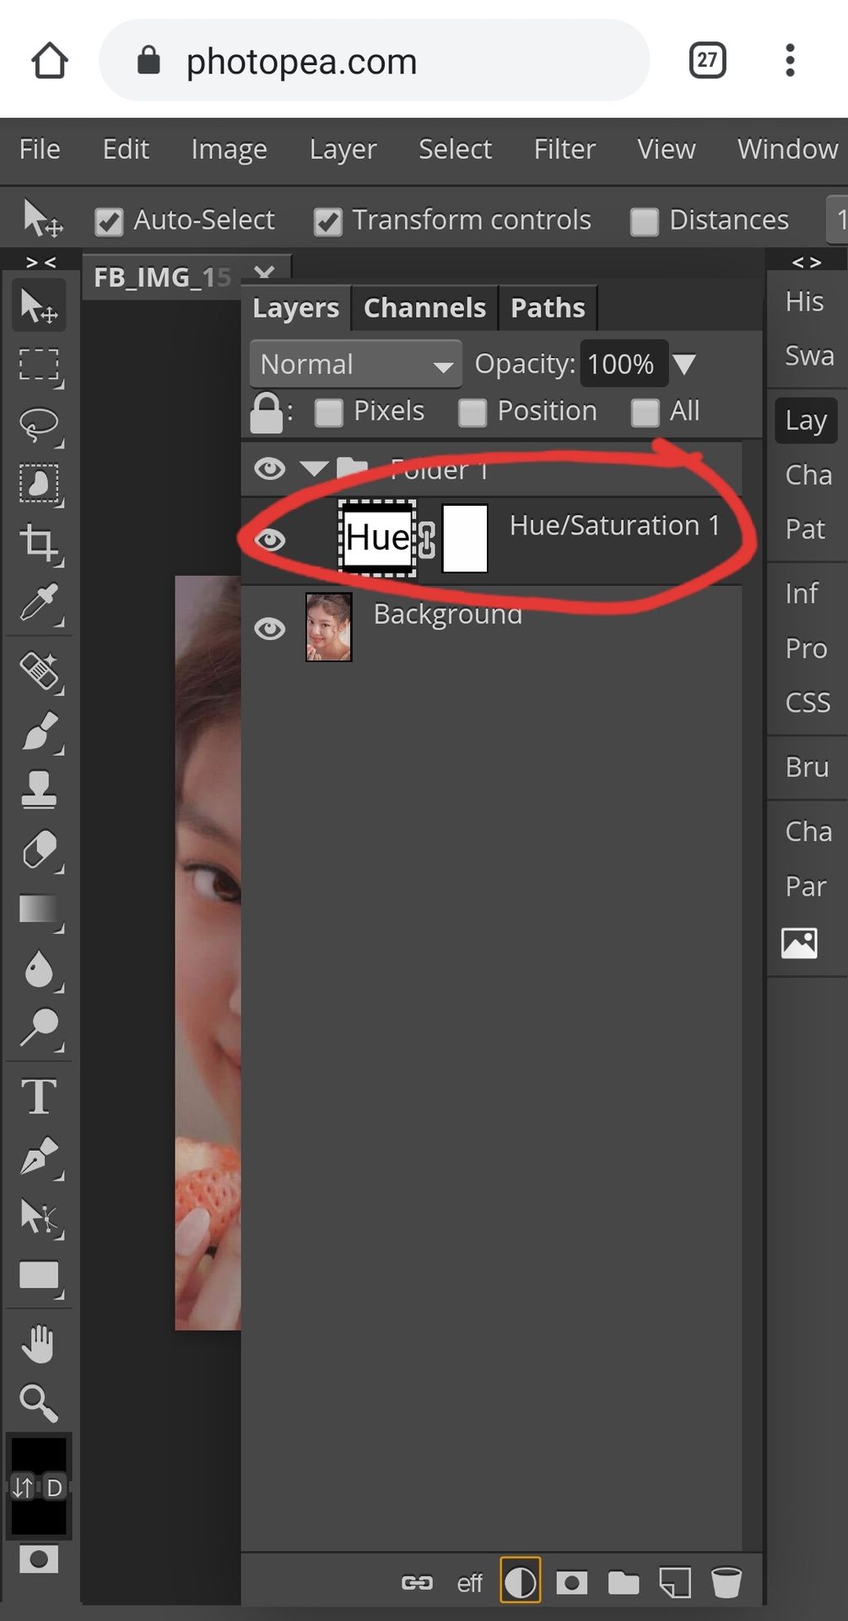Hide the Background layer
The width and height of the screenshot is (848, 1621).
pyautogui.click(x=270, y=628)
